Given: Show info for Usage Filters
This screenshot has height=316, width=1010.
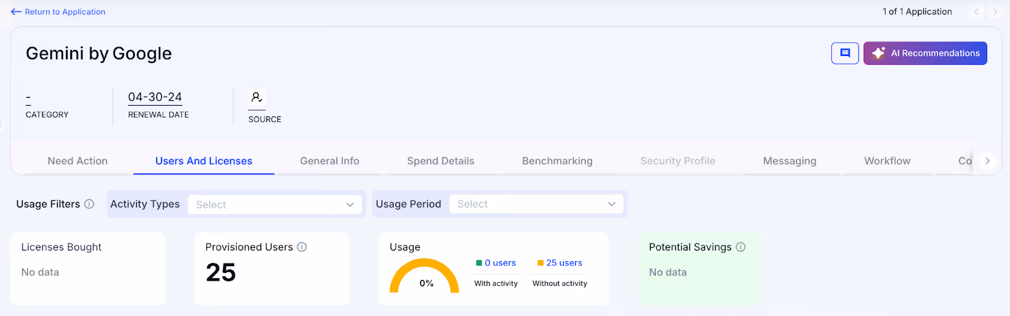Looking at the screenshot, I should tap(89, 204).
